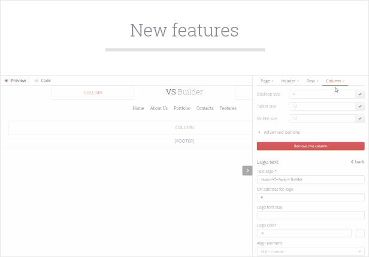Switch to the Preview tab
Viewport: 369px width, 257px height.
(15, 81)
